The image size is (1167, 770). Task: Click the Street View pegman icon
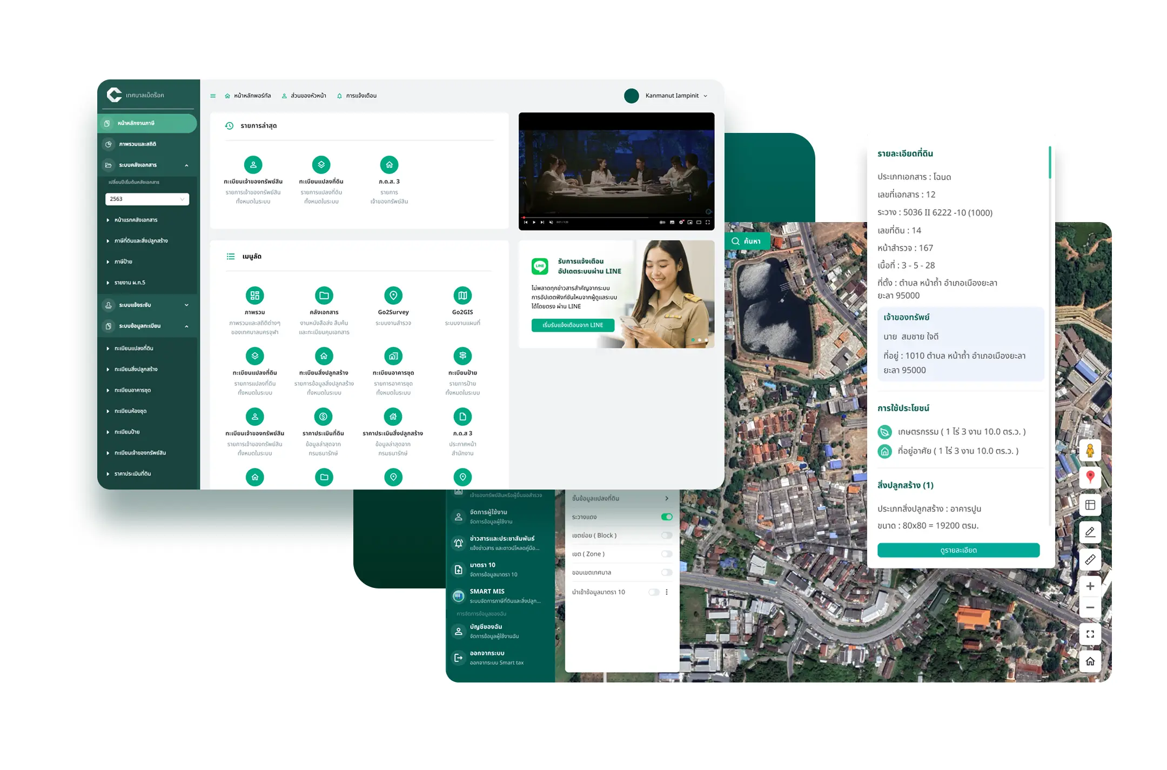pyautogui.click(x=1090, y=451)
